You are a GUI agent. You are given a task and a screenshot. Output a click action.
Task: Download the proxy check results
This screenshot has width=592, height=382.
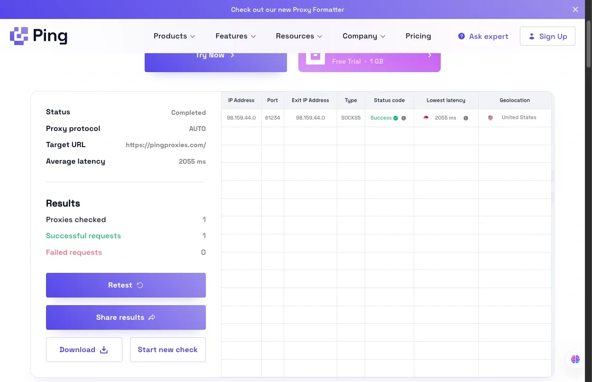click(x=84, y=350)
